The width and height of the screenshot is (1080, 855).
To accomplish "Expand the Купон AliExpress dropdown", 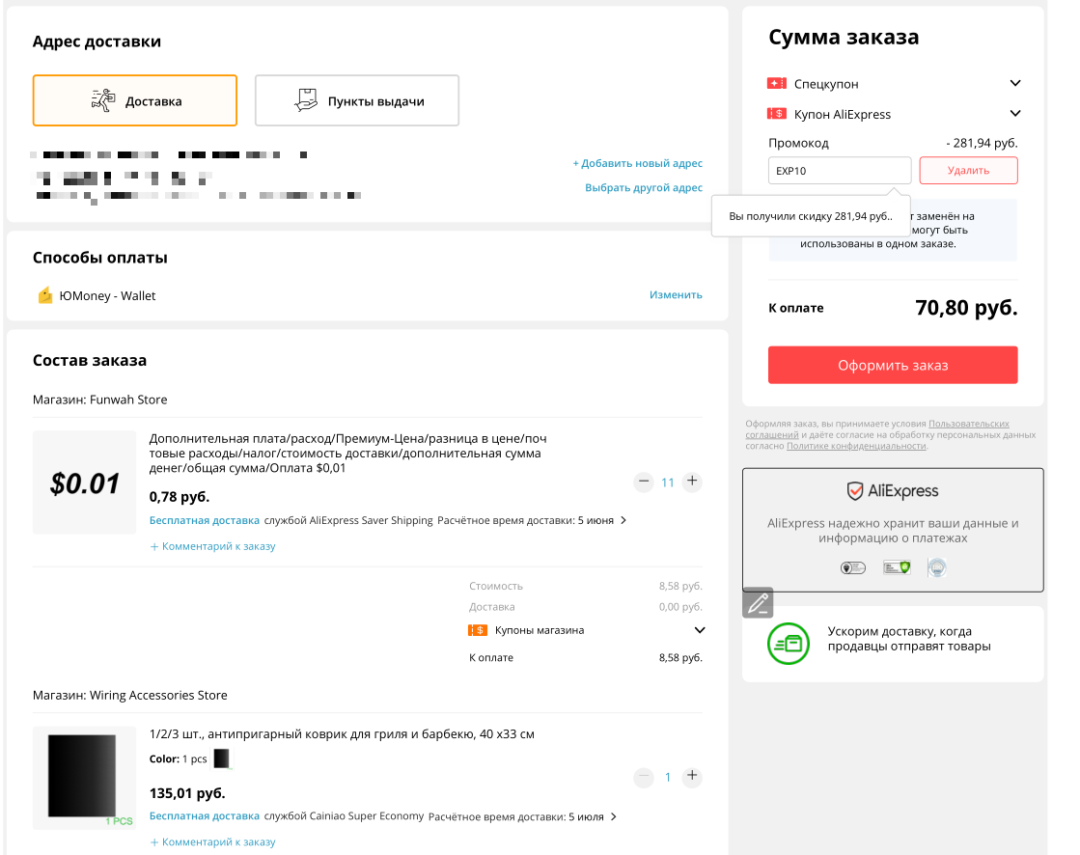I will coord(1015,114).
